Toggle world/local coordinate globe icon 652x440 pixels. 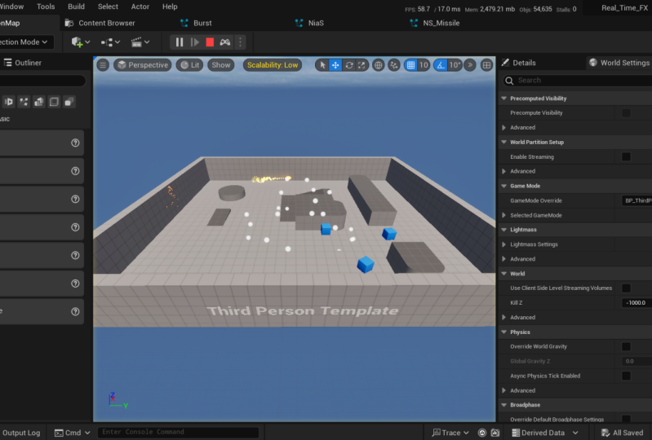click(x=378, y=64)
